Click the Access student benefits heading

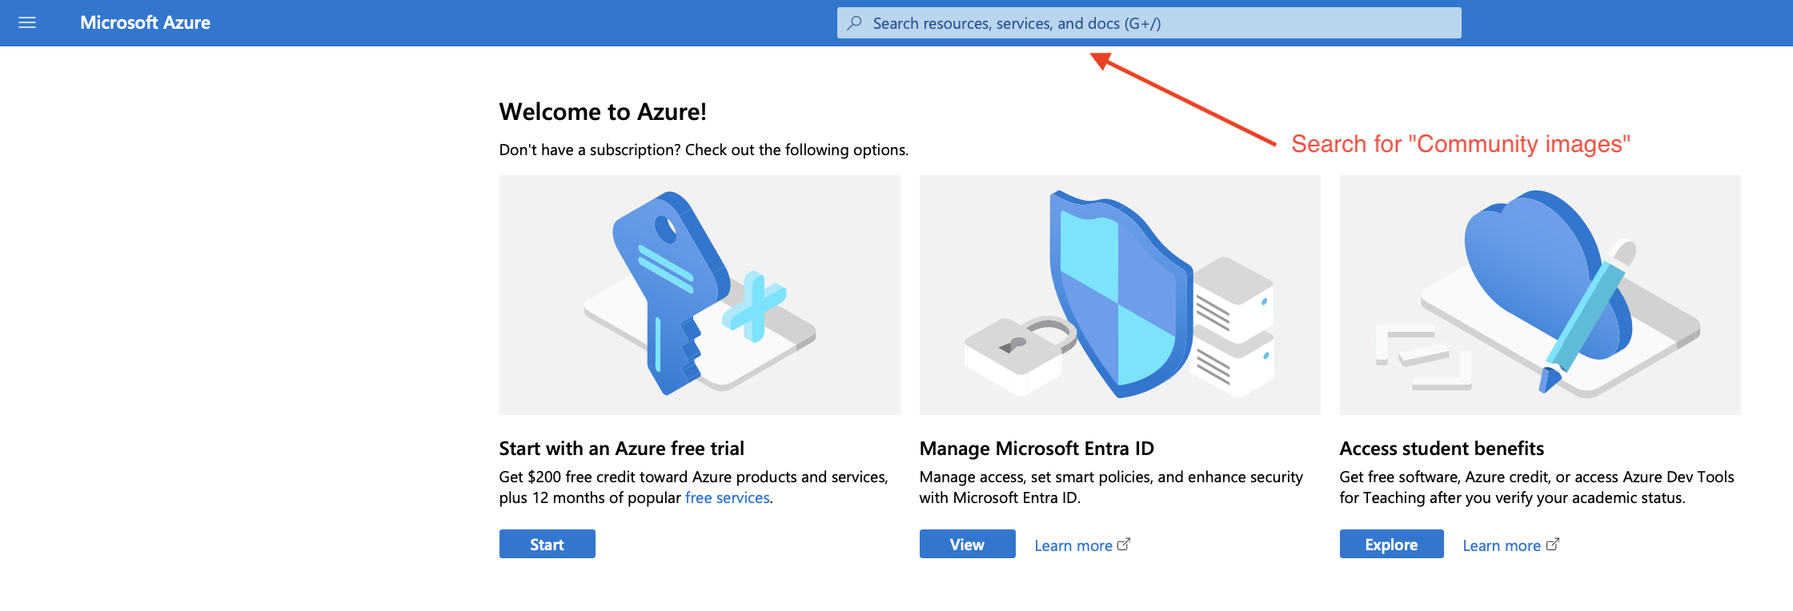click(x=1442, y=449)
